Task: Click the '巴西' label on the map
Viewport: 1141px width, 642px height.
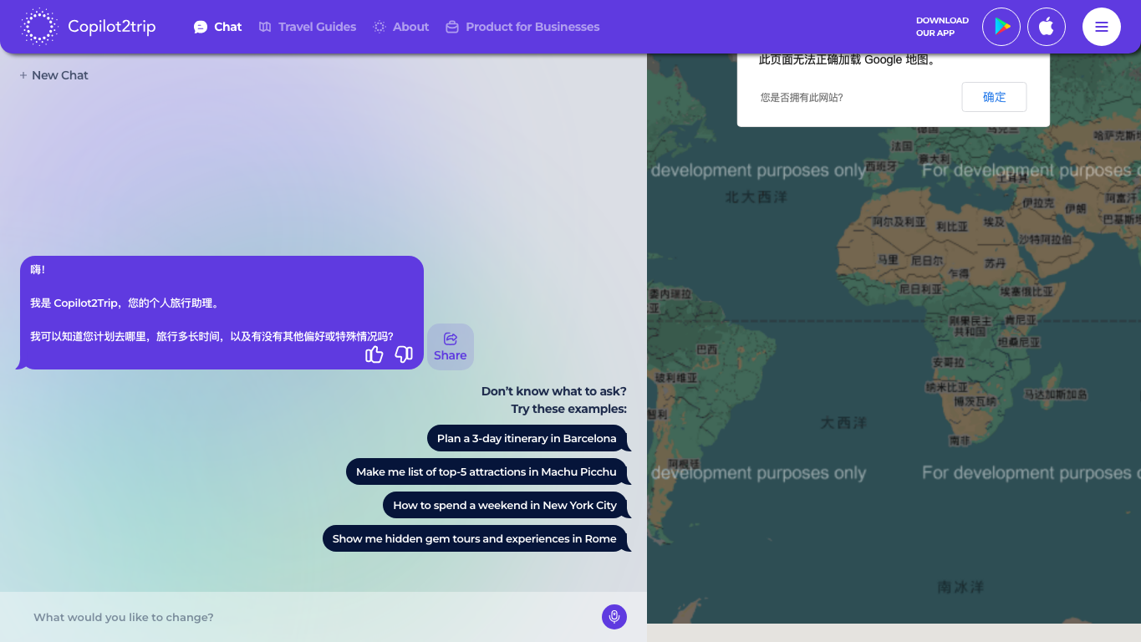Action: pyautogui.click(x=707, y=349)
